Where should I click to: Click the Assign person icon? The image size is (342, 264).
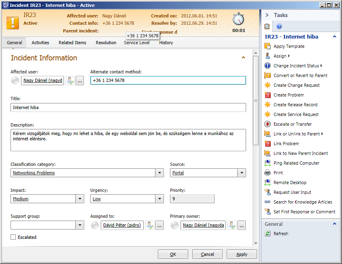268,56
